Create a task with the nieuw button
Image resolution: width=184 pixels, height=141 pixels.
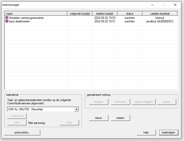pyautogui.click(x=99, y=118)
